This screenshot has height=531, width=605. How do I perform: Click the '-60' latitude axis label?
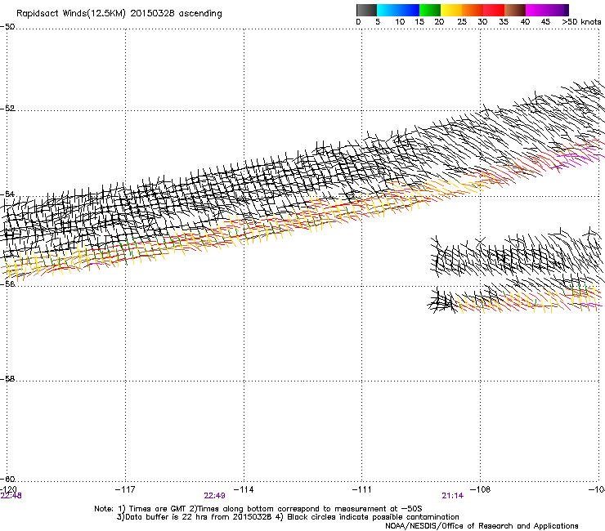click(7, 479)
